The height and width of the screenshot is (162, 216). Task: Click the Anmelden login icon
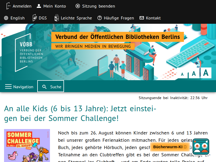tap(8, 6)
